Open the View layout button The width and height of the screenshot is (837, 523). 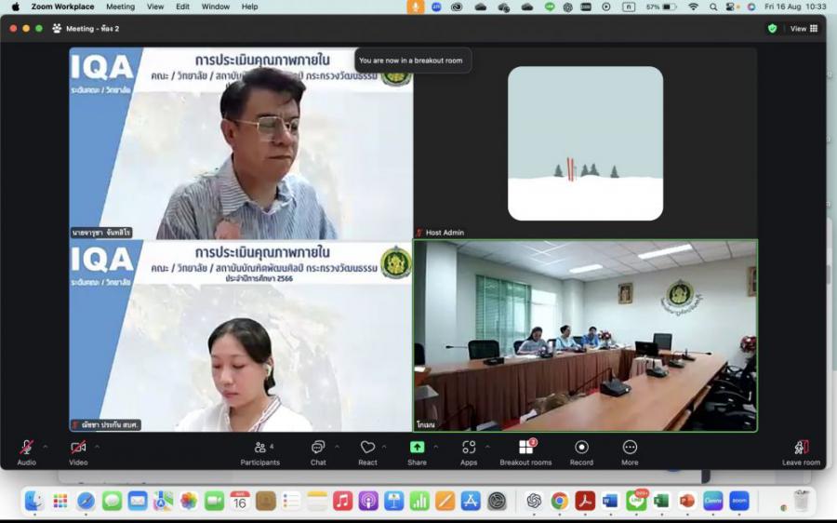coord(804,29)
